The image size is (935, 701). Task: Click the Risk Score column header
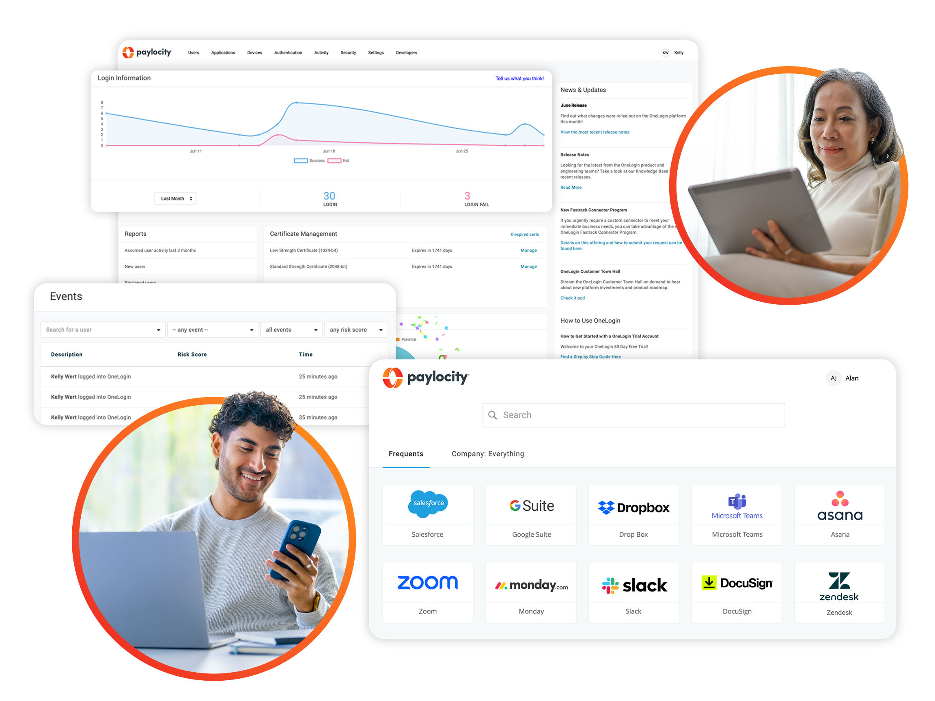pos(192,355)
